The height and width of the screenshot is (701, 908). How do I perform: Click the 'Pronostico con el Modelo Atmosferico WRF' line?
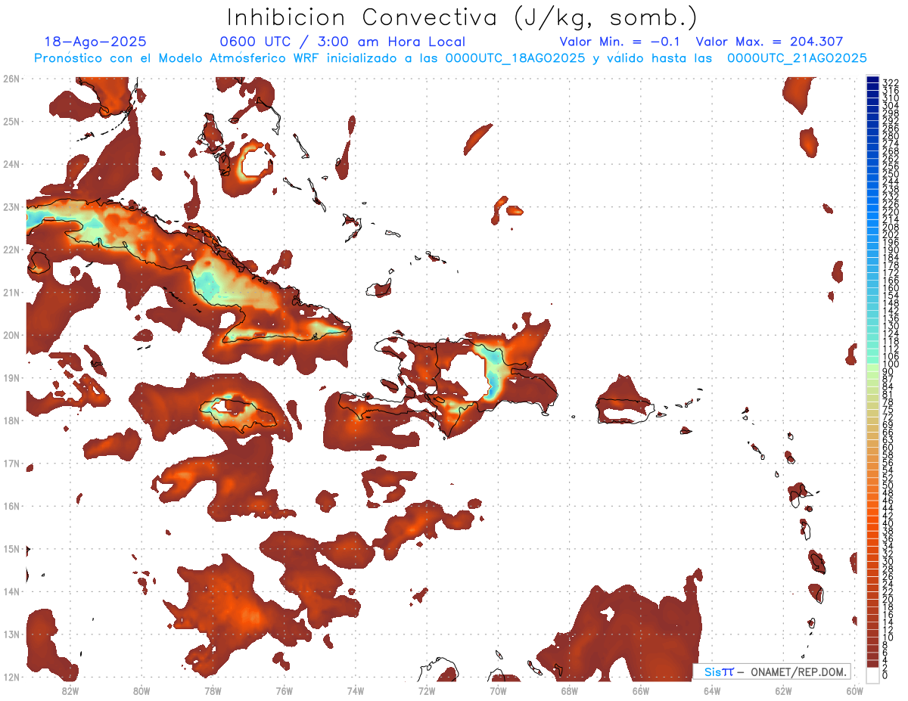[450, 57]
